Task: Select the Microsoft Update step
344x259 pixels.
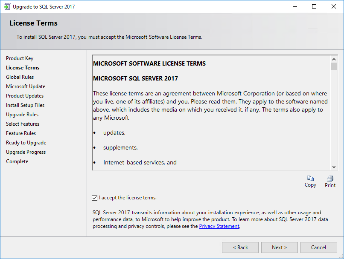Action: (x=26, y=86)
